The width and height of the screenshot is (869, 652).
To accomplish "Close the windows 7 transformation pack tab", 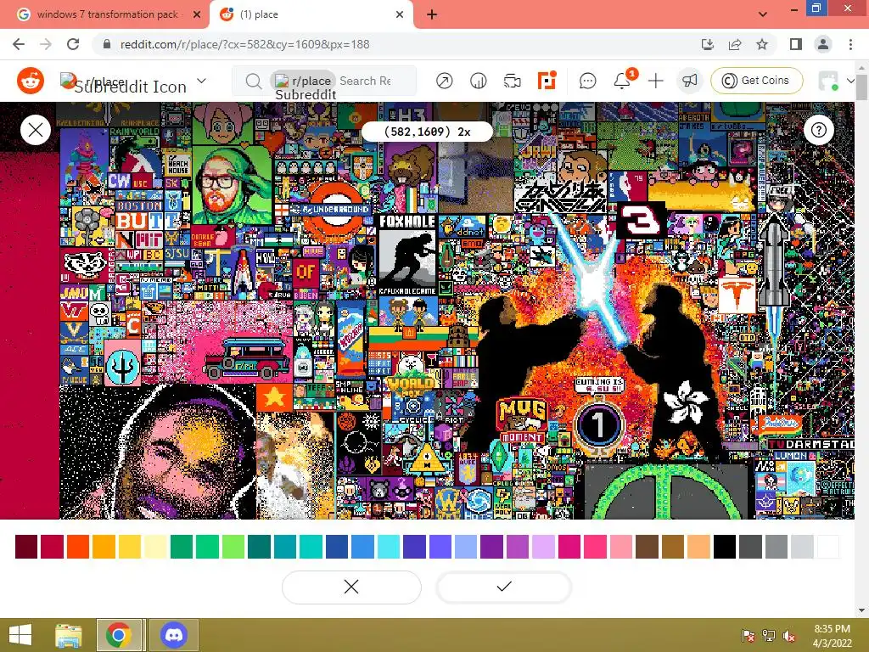I will [197, 14].
